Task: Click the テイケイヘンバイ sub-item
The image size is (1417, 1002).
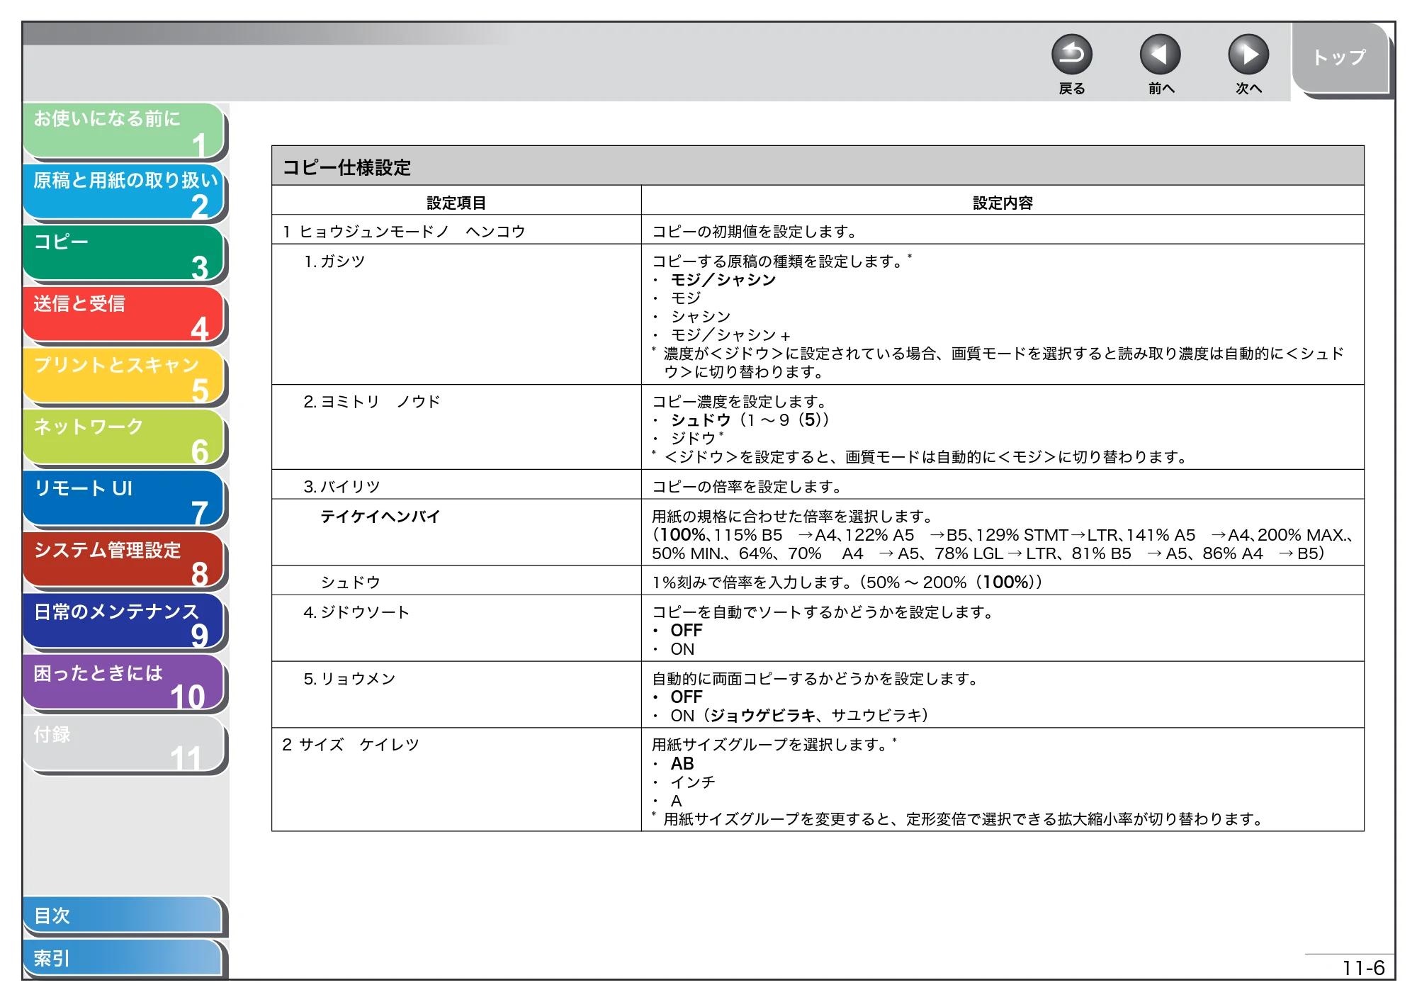Action: click(380, 516)
